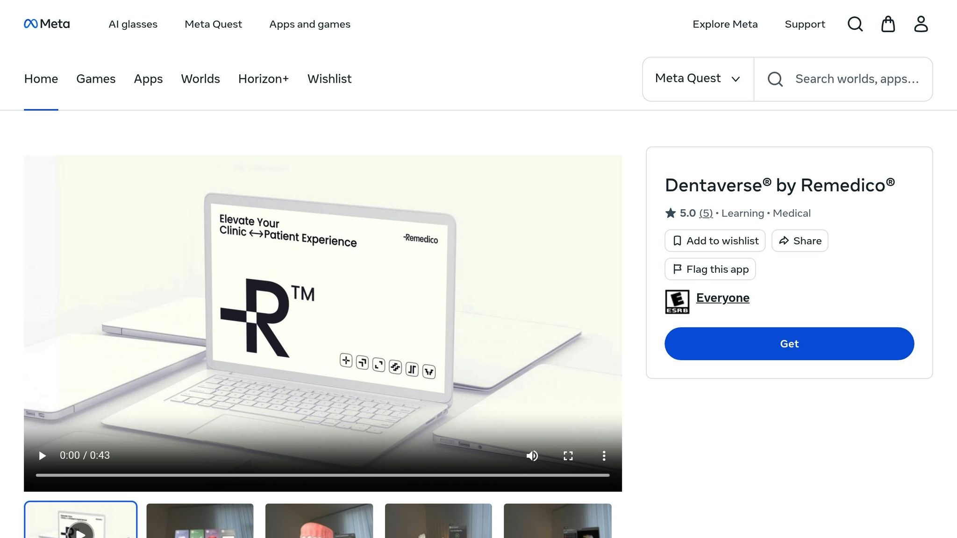This screenshot has width=957, height=538.
Task: Click Flag this app button
Action: click(x=710, y=269)
